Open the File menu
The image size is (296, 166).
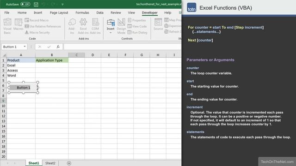[7, 12]
